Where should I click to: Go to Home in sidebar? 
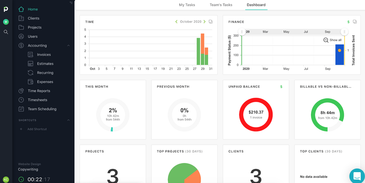click(33, 9)
